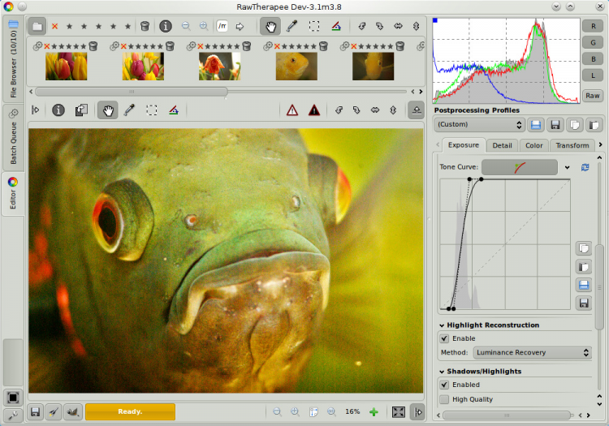Open a new detail window with the green plus
The height and width of the screenshot is (426, 609).
click(x=374, y=412)
